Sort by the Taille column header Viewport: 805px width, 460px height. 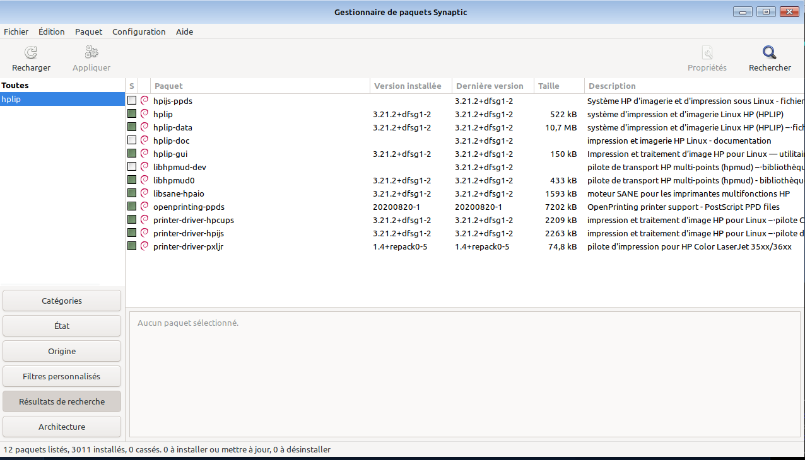[549, 86]
